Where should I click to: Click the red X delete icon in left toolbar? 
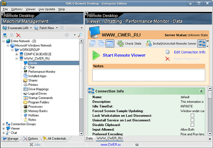point(18,35)
